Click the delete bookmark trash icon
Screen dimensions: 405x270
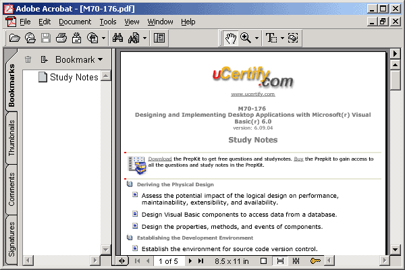pos(28,59)
